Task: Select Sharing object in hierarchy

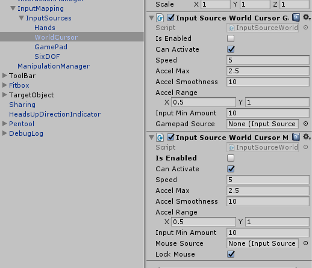Action: click(22, 105)
